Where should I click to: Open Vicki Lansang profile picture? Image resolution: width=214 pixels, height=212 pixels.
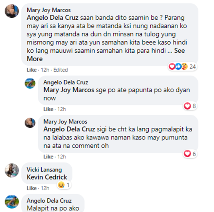pos(12,170)
